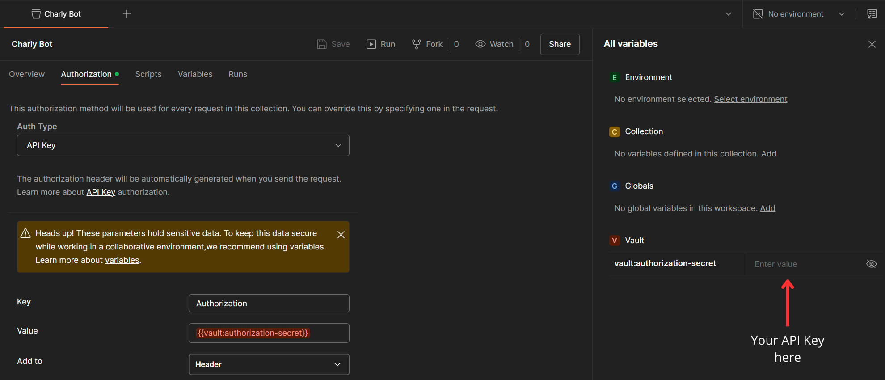
Task: Click the Auth Type label
Action: (37, 127)
